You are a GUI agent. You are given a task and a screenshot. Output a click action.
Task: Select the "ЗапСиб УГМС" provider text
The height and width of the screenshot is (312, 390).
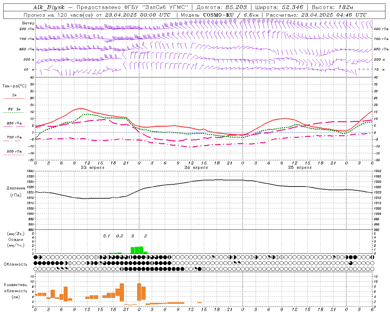(x=165, y=8)
